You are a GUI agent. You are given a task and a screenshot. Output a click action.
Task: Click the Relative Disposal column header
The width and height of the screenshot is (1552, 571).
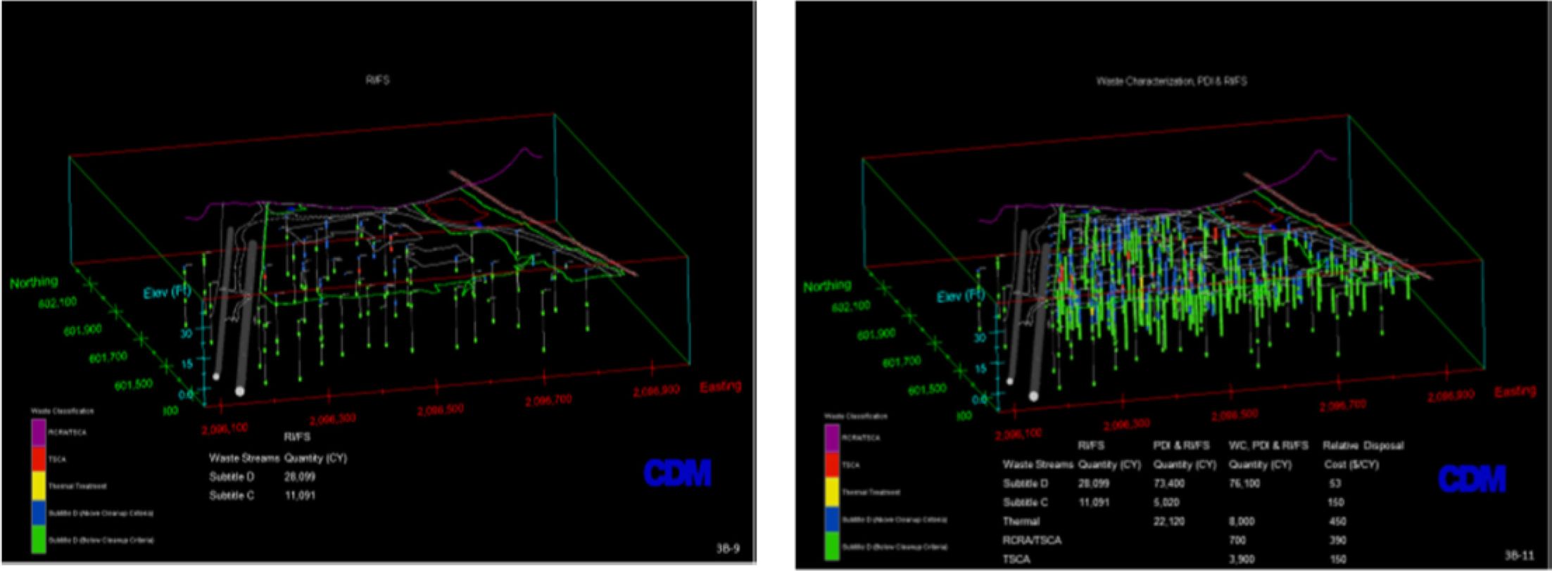coord(1363,446)
